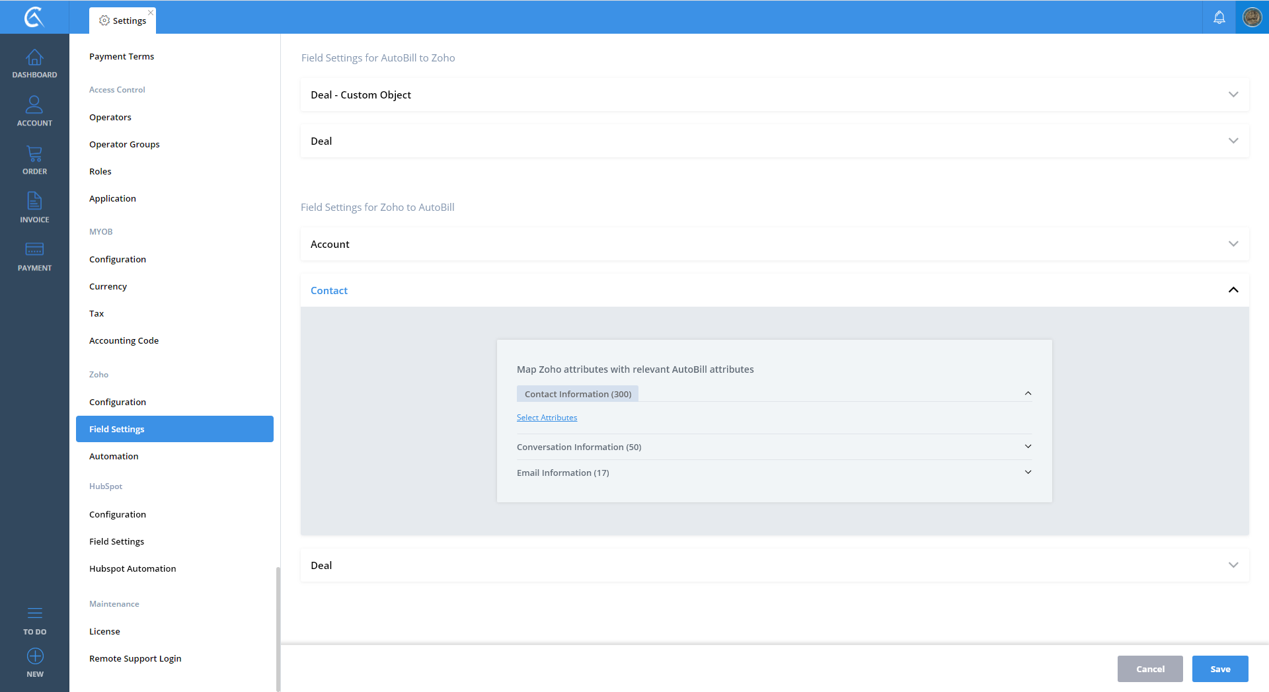
Task: Expand the Deal - Custom Object section
Action: coord(1233,95)
